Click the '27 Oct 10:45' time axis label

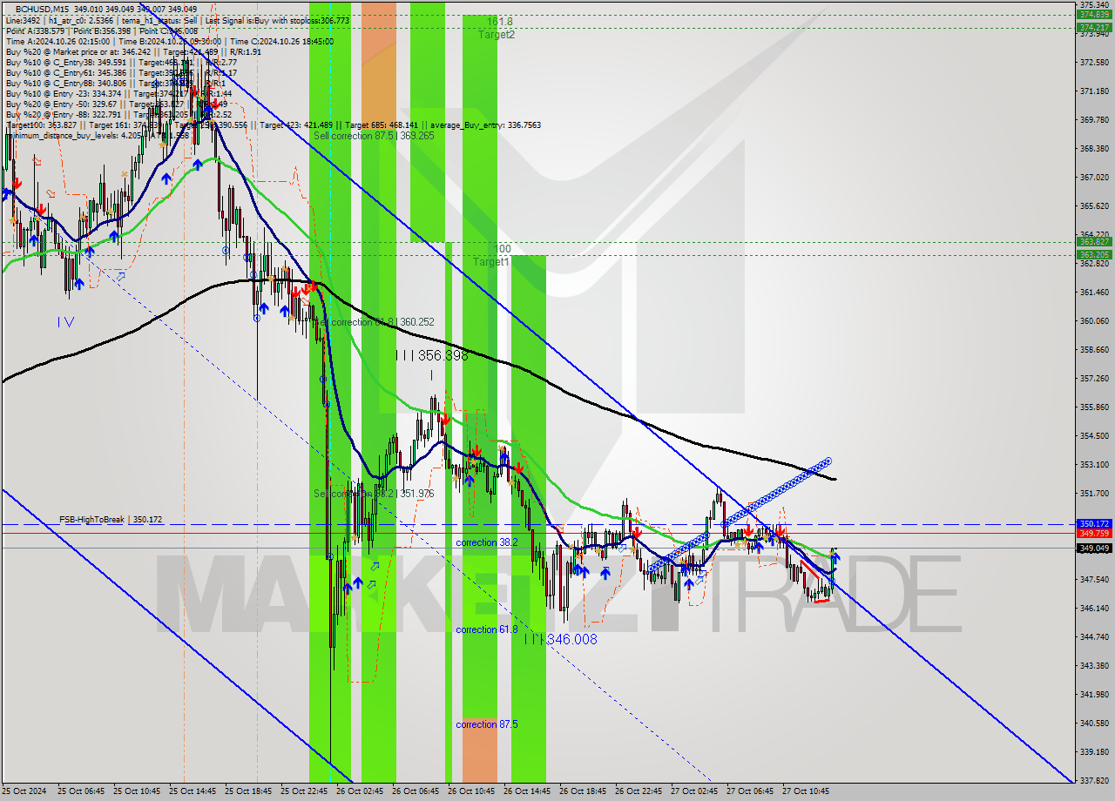tap(805, 791)
